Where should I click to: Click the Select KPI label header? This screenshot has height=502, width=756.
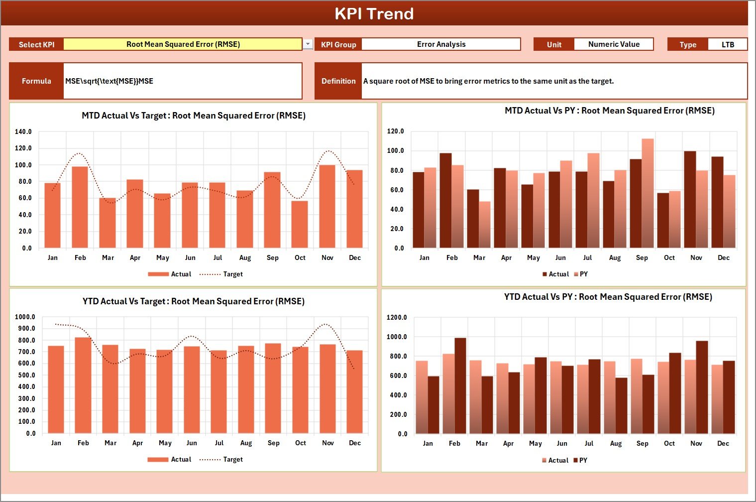[x=36, y=44]
